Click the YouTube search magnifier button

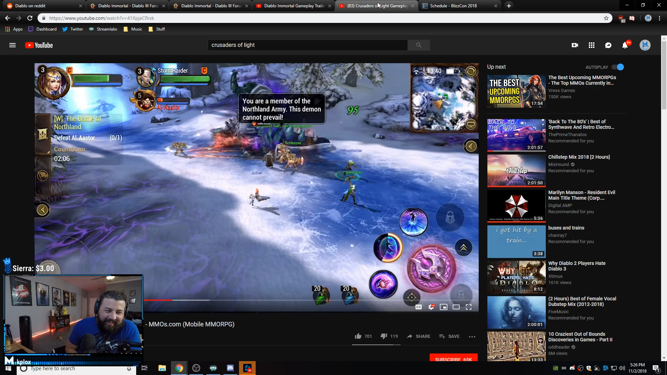pos(419,45)
